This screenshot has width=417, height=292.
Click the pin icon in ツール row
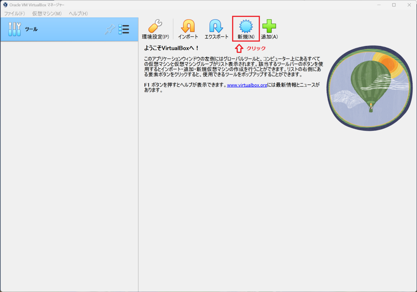click(110, 30)
